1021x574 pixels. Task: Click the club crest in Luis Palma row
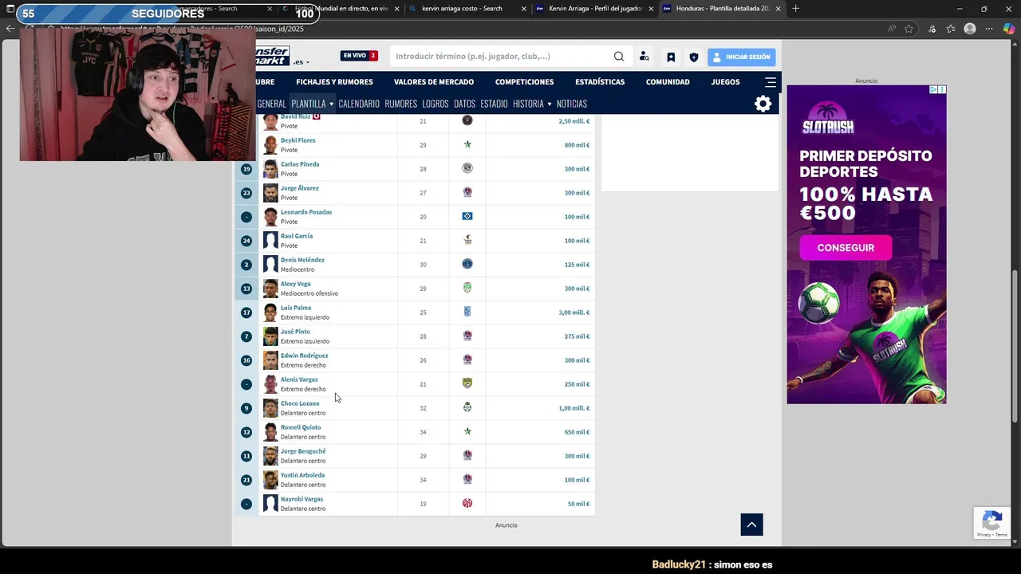tap(467, 312)
